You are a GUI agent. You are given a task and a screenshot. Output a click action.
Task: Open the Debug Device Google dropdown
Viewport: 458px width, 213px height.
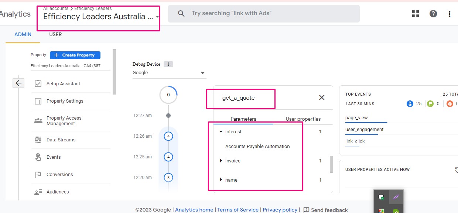tap(169, 73)
